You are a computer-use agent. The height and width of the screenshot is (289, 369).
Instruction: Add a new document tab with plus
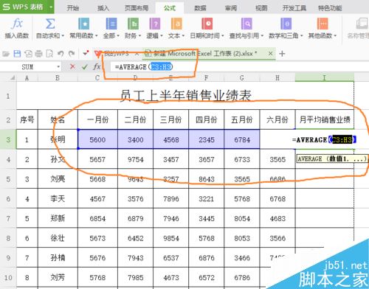tap(282, 54)
